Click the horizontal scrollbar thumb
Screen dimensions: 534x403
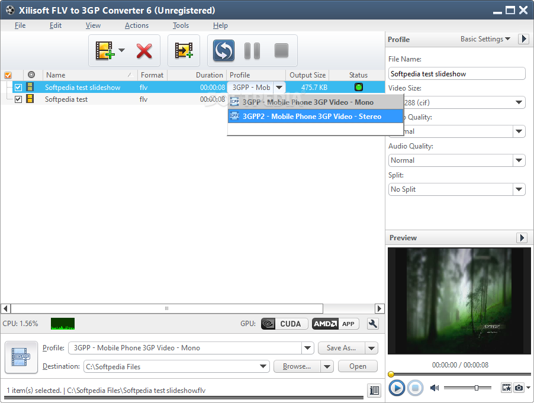coord(167,309)
